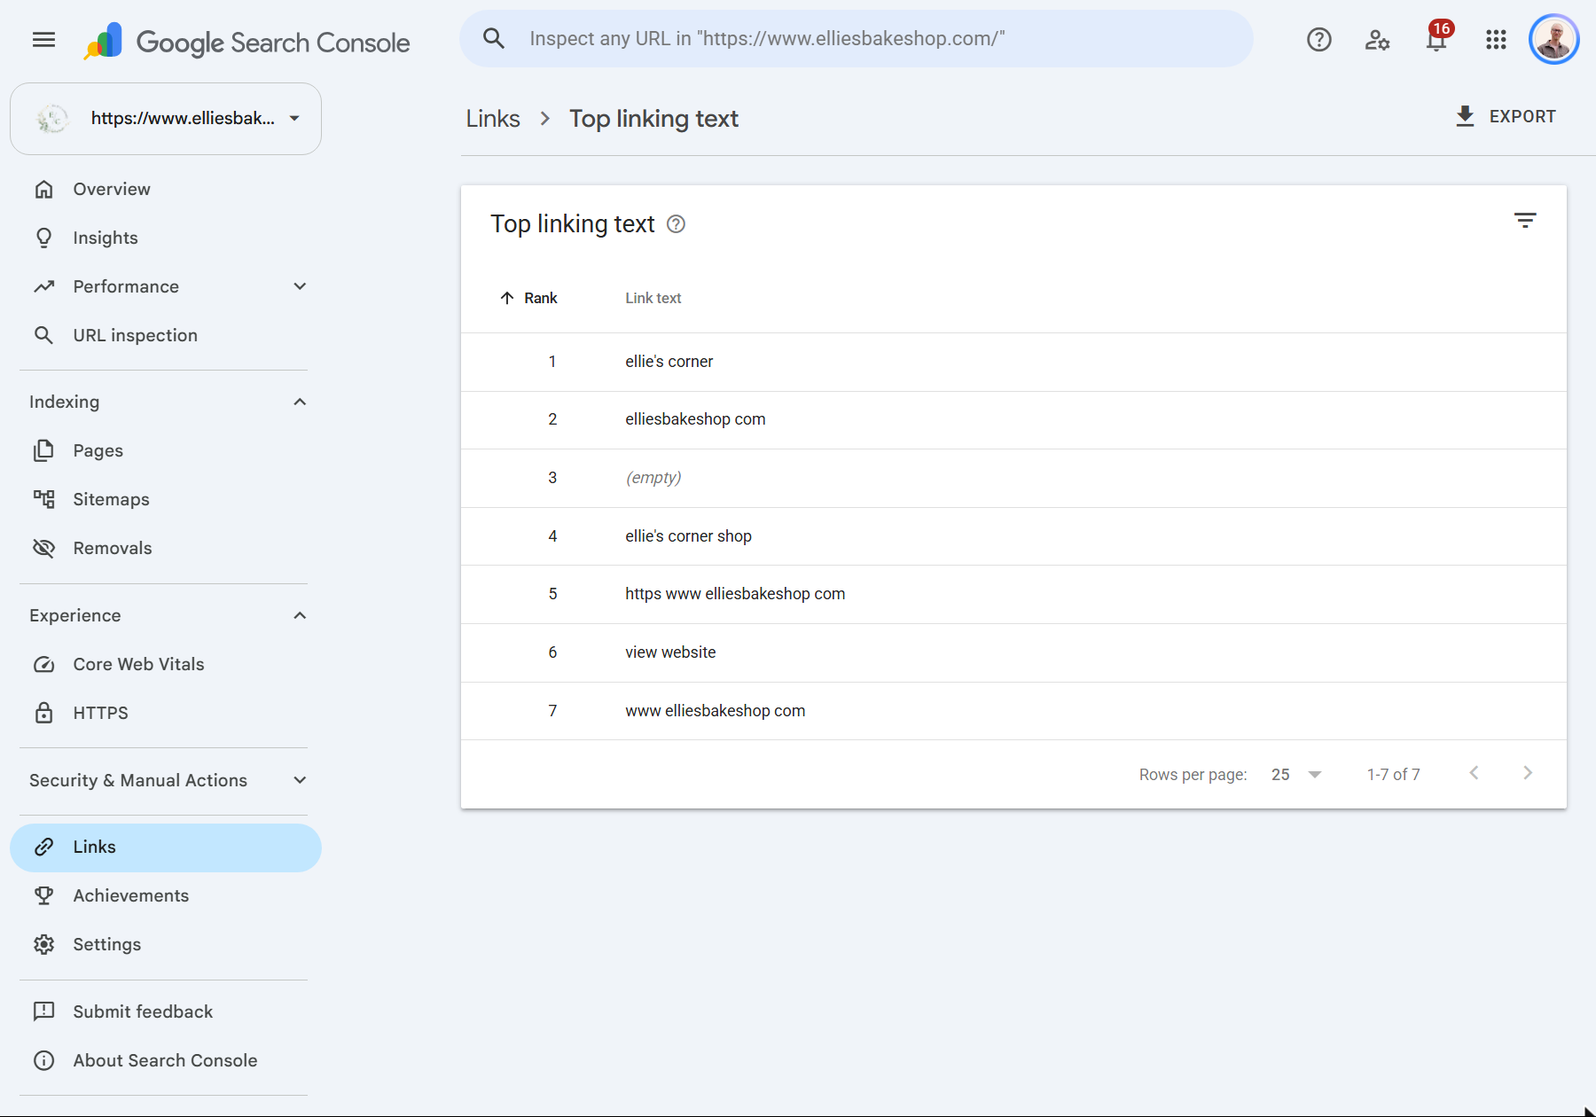
Task: Open URL inspection page
Action: pyautogui.click(x=166, y=335)
